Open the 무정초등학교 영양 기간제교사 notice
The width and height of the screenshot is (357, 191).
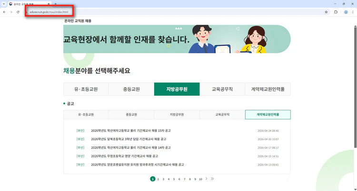click(125, 156)
